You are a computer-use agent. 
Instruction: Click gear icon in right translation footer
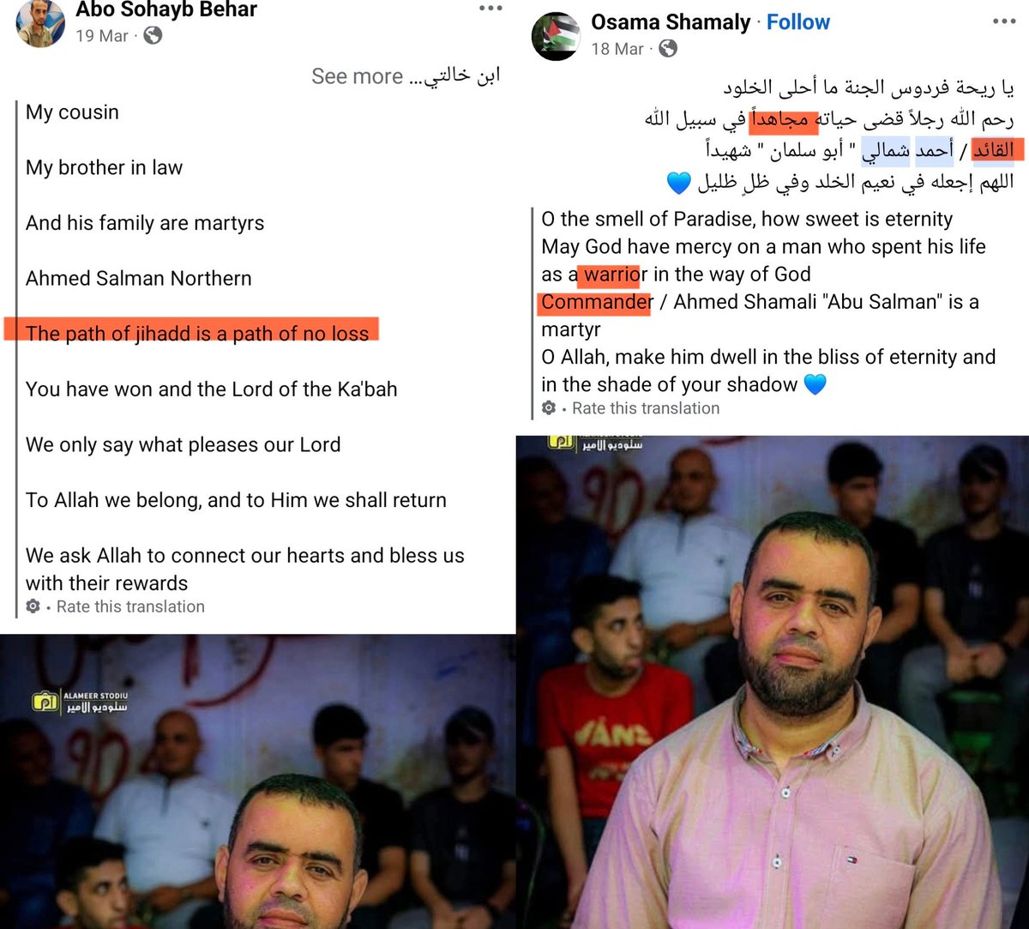click(549, 408)
